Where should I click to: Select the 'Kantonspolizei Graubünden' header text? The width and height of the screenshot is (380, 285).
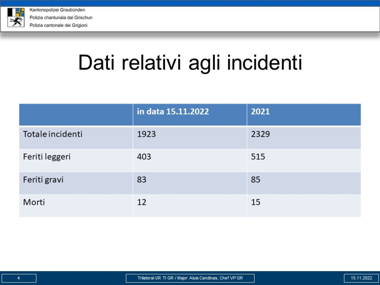pyautogui.click(x=57, y=10)
